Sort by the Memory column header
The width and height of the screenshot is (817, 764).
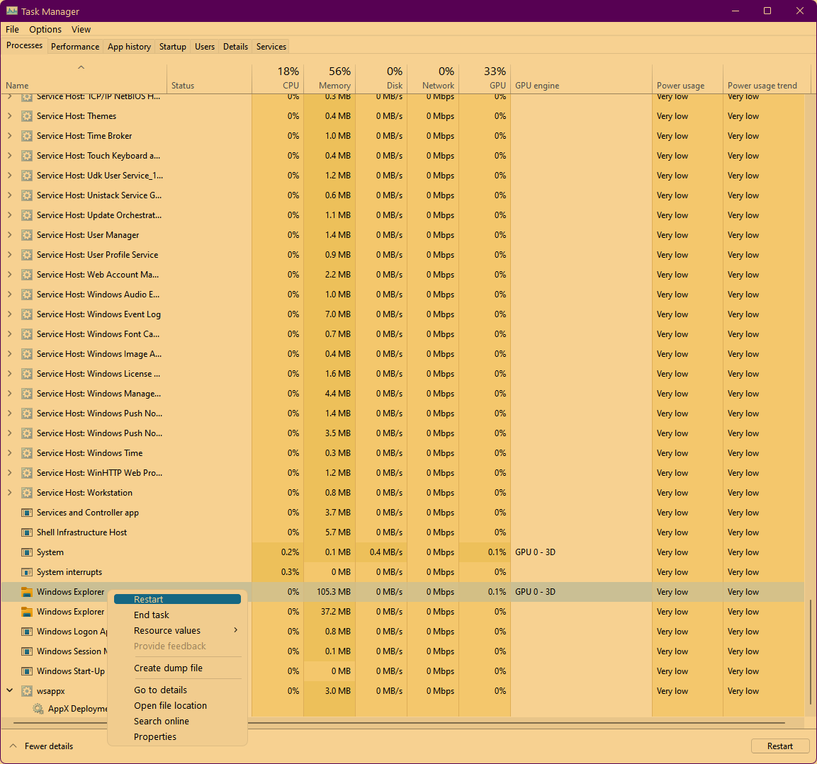(x=329, y=78)
